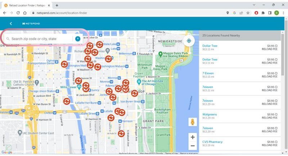
Task: Open 7eleven location at 913.21 mi
Action: [208, 87]
